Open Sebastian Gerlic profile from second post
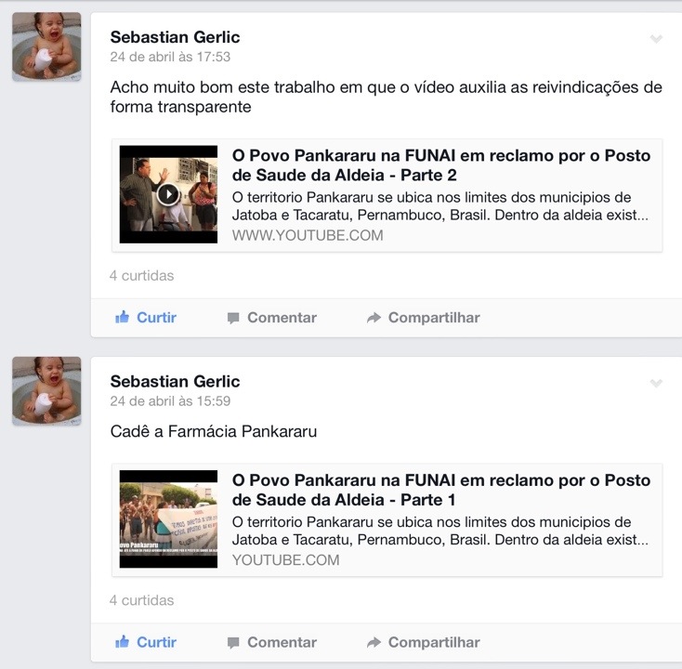Viewport: 682px width, 669px height. (175, 381)
